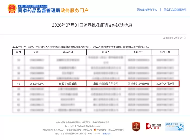
Task: Select the applicant 康普药业股份有限公司
Action: (x=106, y=84)
